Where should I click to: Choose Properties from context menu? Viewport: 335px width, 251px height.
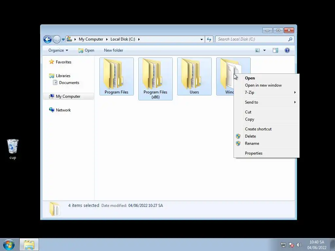(267, 153)
